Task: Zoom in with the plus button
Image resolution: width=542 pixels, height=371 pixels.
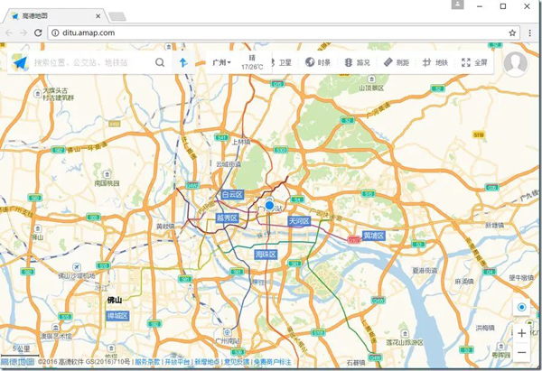Action: pos(521,333)
